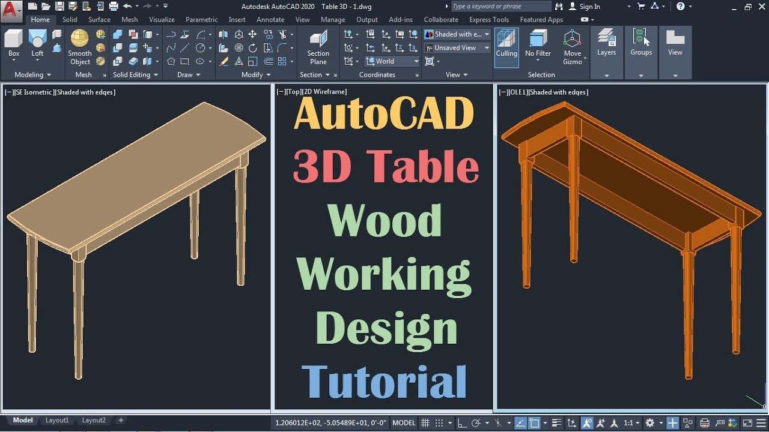Switch to the Annotate ribbon tab
Image resolution: width=769 pixels, height=432 pixels.
[x=270, y=20]
